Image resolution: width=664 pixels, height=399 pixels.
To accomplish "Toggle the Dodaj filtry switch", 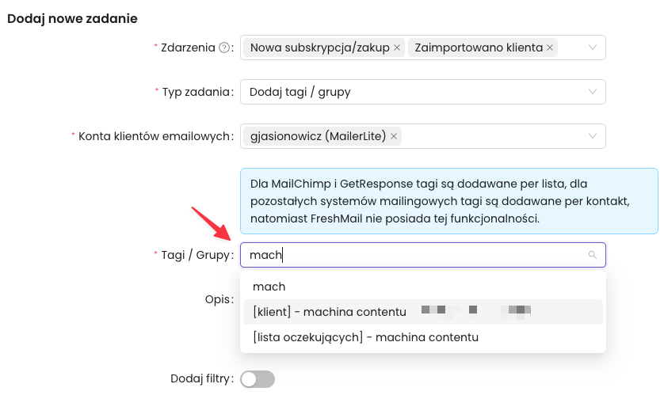I will click(x=258, y=379).
